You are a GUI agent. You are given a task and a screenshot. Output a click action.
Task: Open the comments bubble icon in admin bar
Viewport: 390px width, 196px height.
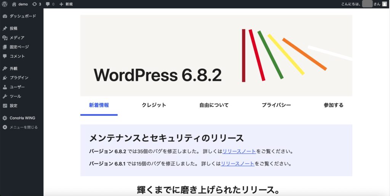pyautogui.click(x=48, y=4)
